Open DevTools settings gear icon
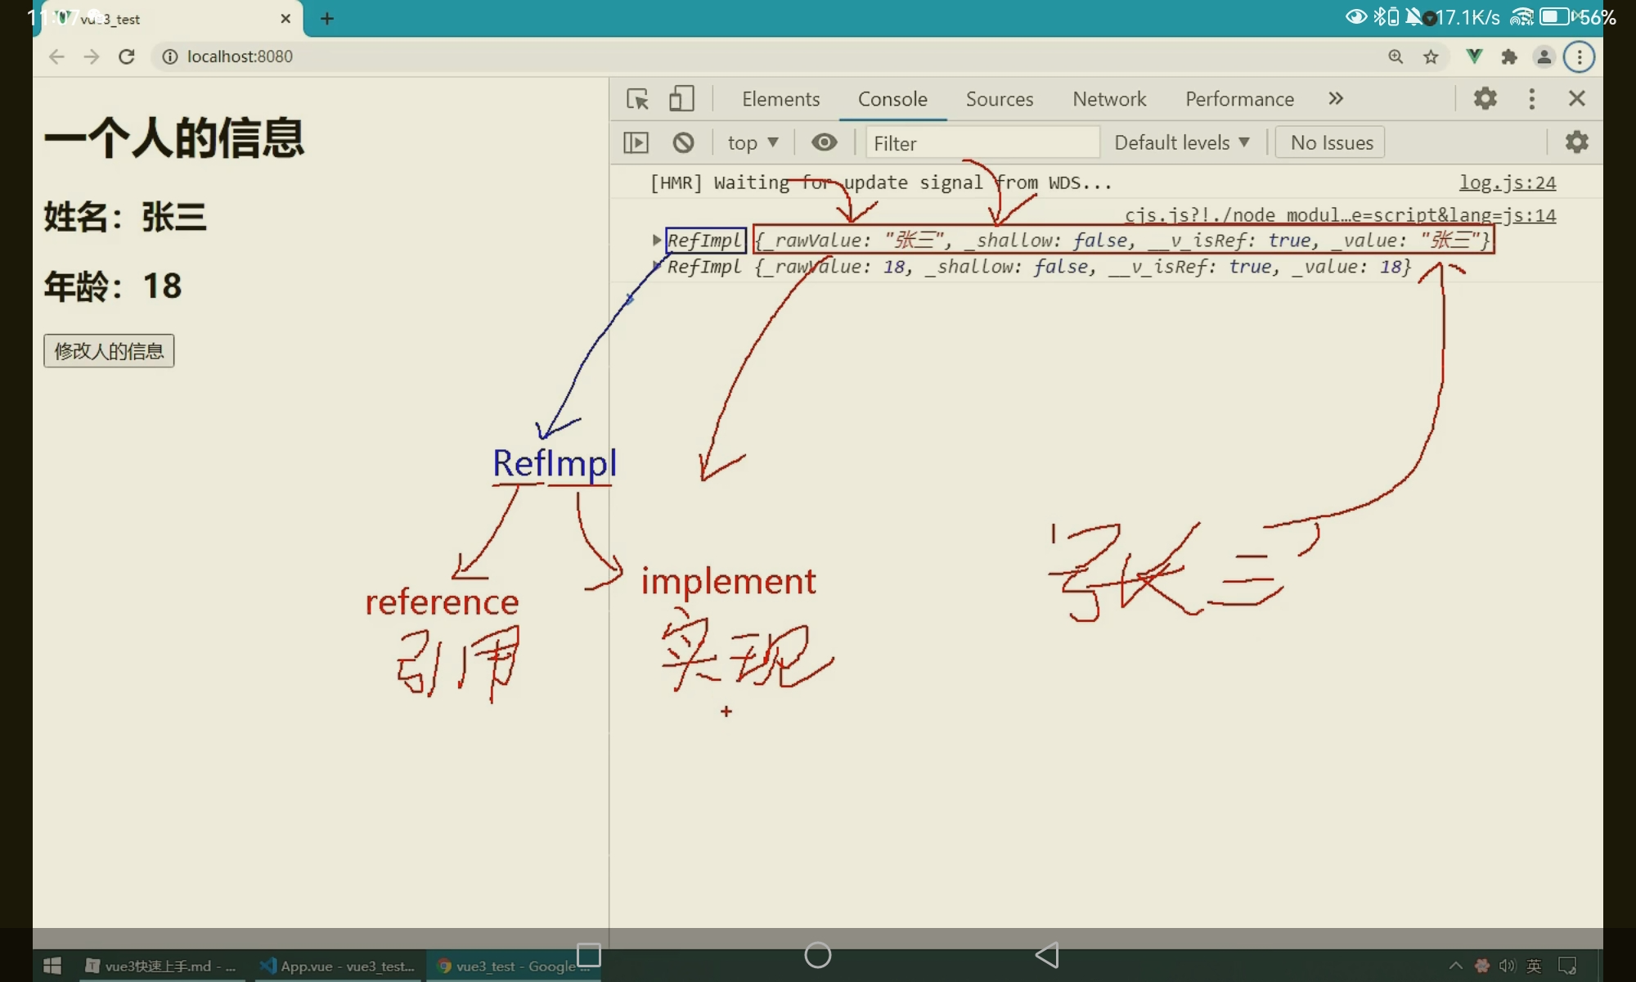 pyautogui.click(x=1485, y=99)
